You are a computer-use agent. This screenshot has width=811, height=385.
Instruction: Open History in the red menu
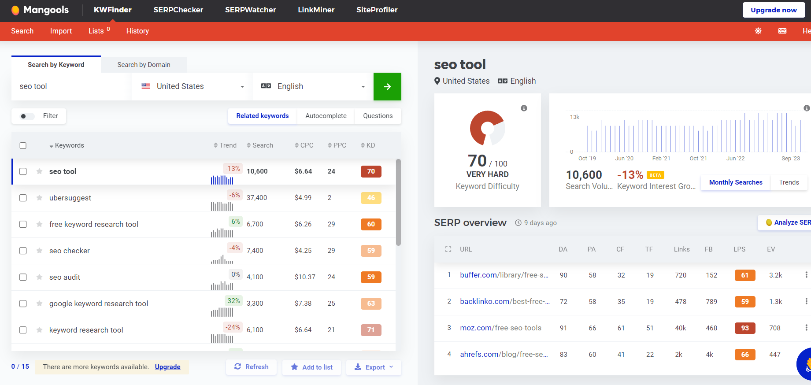pyautogui.click(x=137, y=31)
